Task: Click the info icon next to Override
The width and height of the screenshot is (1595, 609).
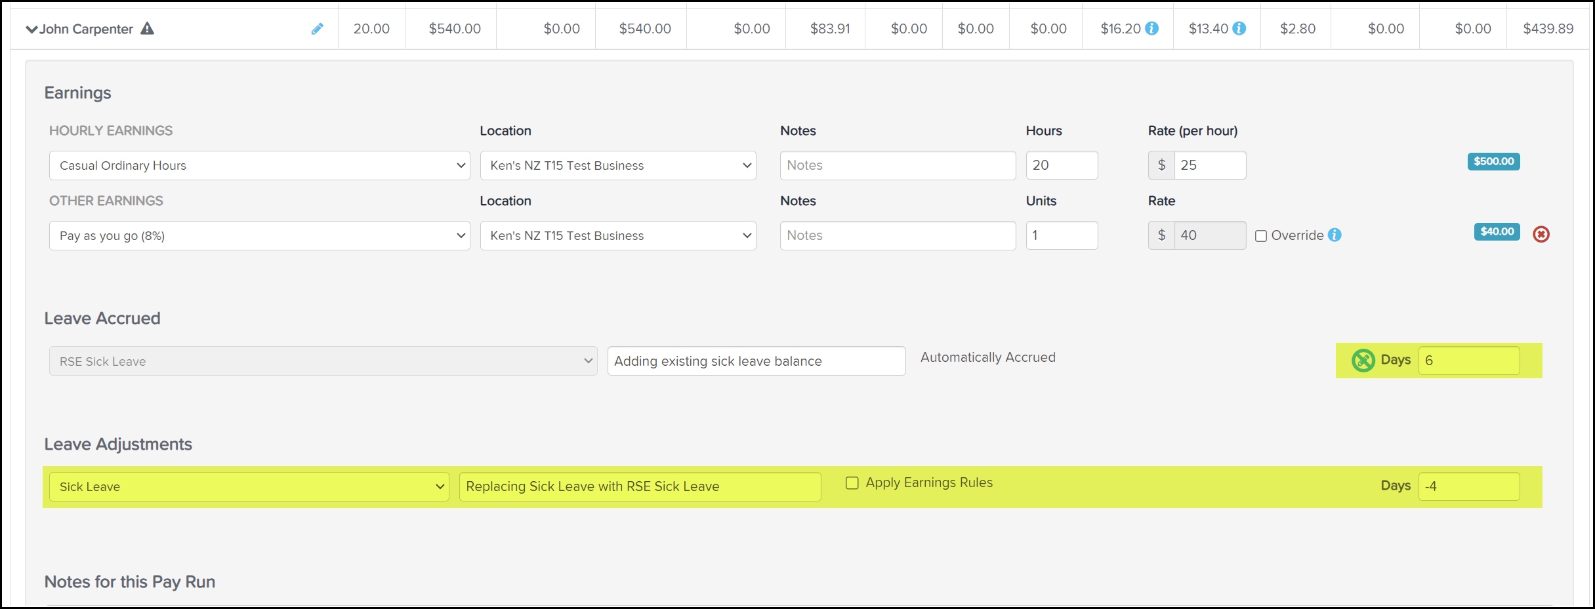Action: [1335, 235]
